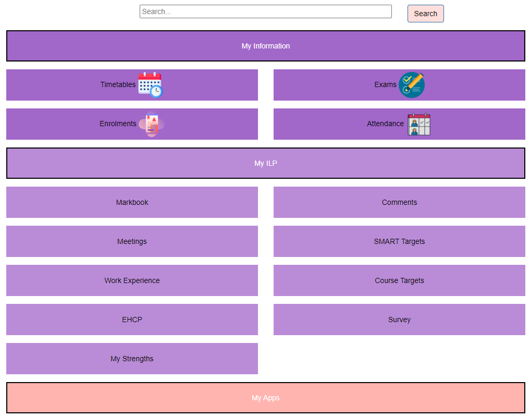The height and width of the screenshot is (417, 530).
Task: Open the EHCP tile
Action: click(x=132, y=320)
